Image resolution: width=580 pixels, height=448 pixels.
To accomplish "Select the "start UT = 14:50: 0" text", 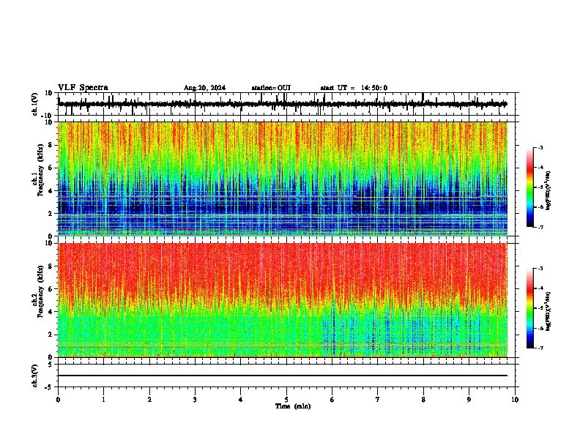I will [x=354, y=88].
